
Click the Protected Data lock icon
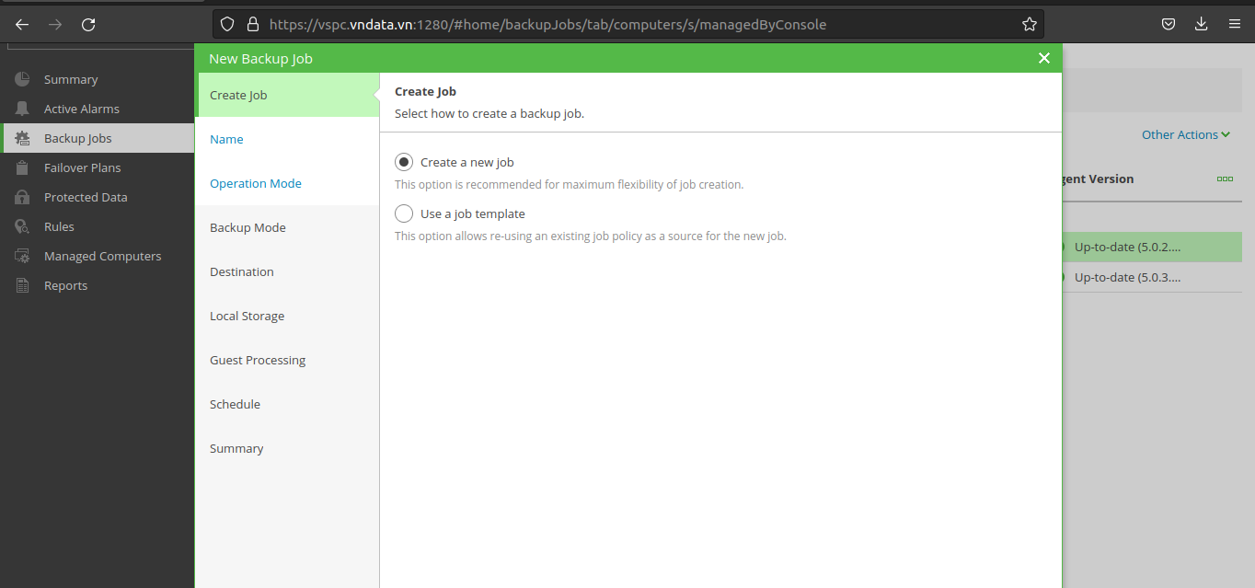pos(23,198)
